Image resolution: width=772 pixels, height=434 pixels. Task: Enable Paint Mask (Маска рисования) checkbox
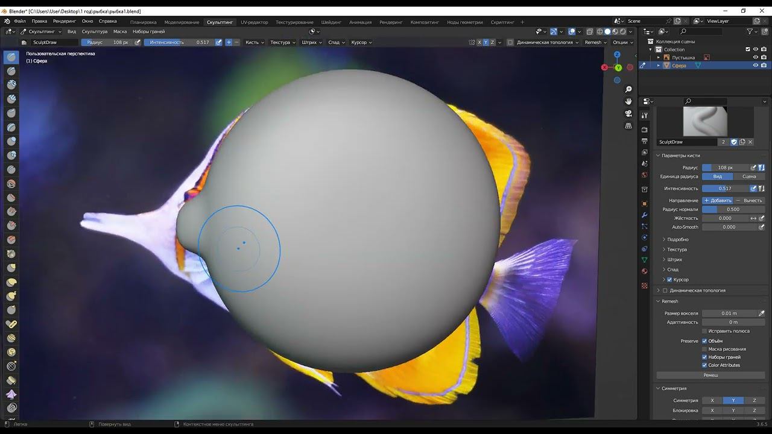pos(704,349)
